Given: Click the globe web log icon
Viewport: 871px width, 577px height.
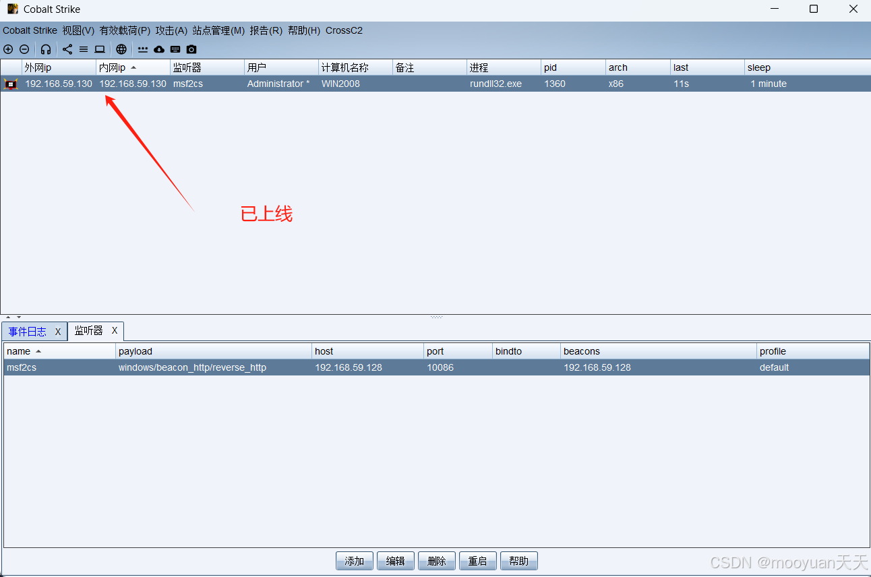Looking at the screenshot, I should (x=121, y=49).
